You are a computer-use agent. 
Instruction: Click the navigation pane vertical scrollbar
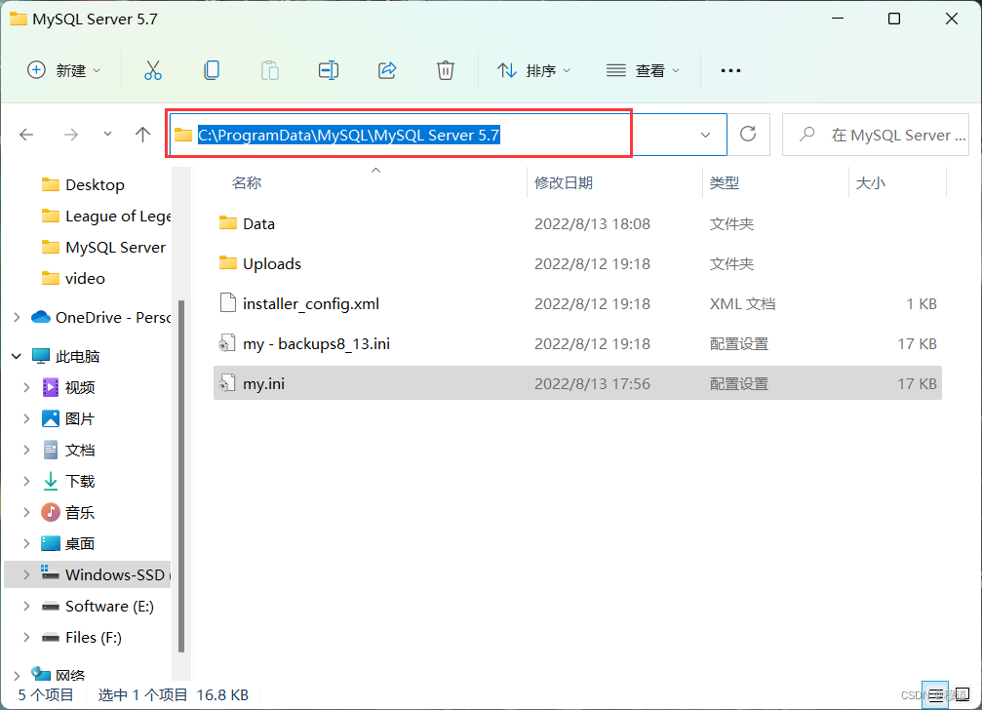[x=181, y=476]
